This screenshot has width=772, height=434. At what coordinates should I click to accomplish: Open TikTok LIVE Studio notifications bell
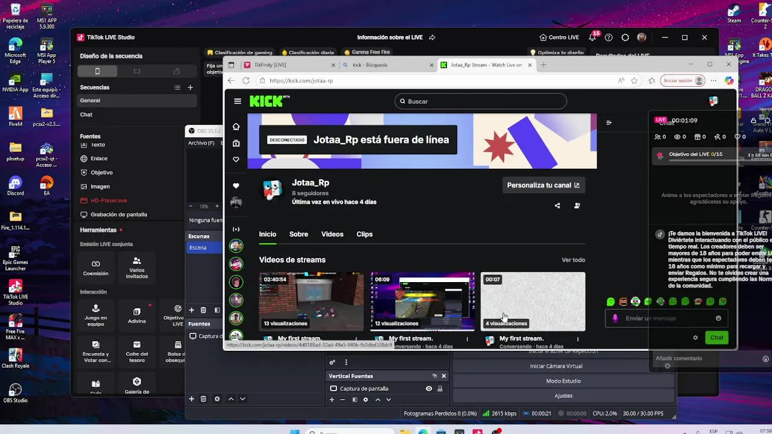592,37
